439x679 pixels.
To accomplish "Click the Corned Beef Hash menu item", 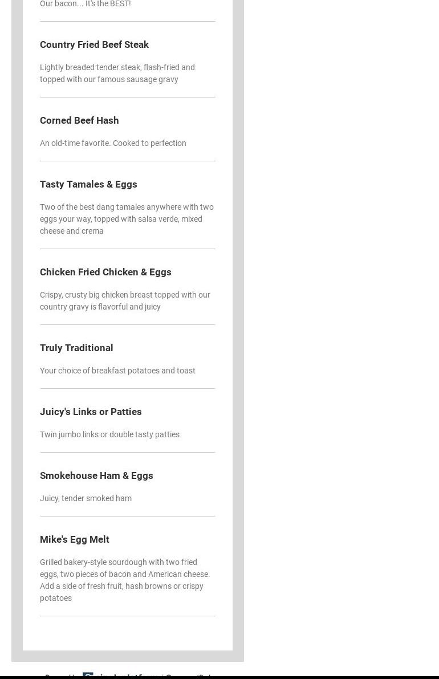I will tap(79, 120).
